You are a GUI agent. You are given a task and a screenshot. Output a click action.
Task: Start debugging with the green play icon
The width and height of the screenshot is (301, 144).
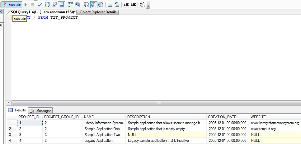26,5
